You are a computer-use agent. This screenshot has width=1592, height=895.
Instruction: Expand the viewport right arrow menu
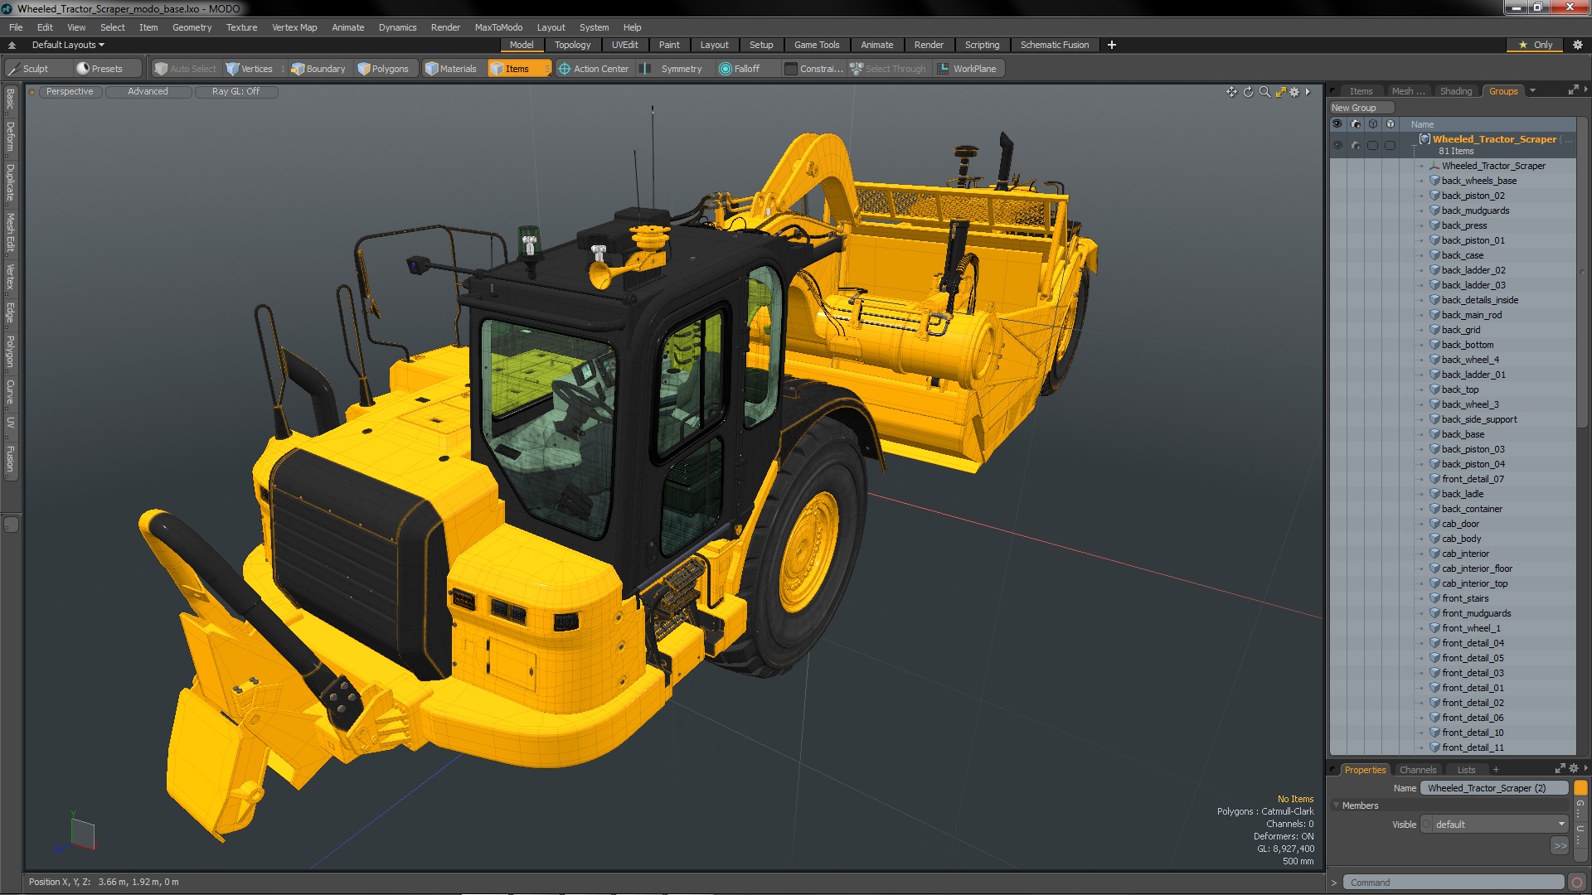pos(1308,92)
